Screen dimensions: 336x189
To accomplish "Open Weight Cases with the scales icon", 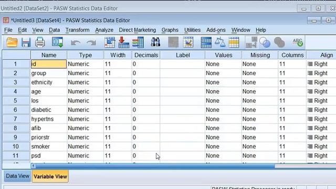I will 220,42.
